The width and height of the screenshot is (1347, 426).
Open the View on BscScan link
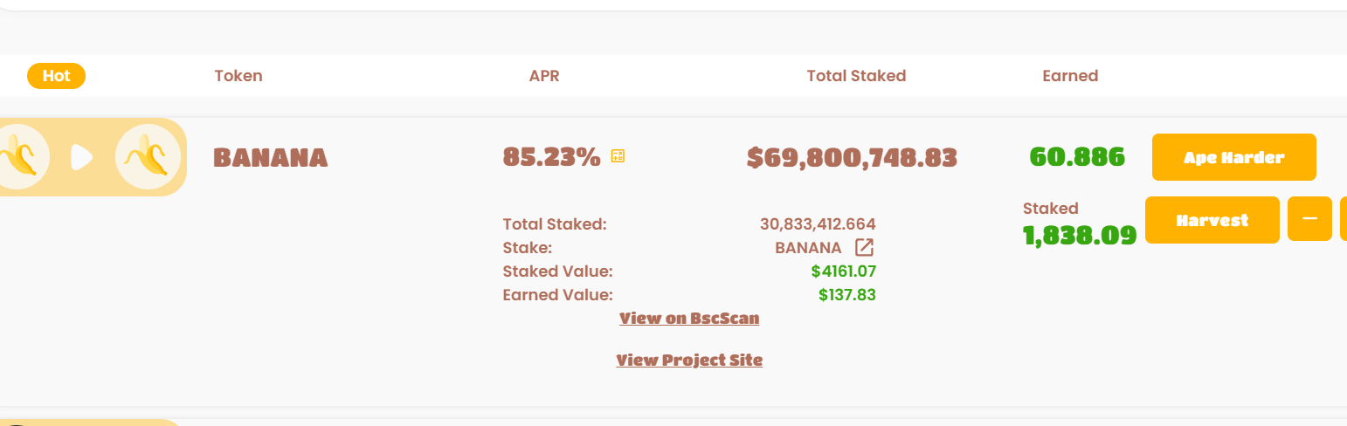tap(689, 319)
